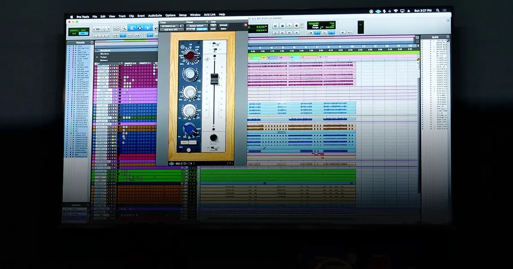
Task: Click Return to Zero transport button
Action: click(x=275, y=33)
